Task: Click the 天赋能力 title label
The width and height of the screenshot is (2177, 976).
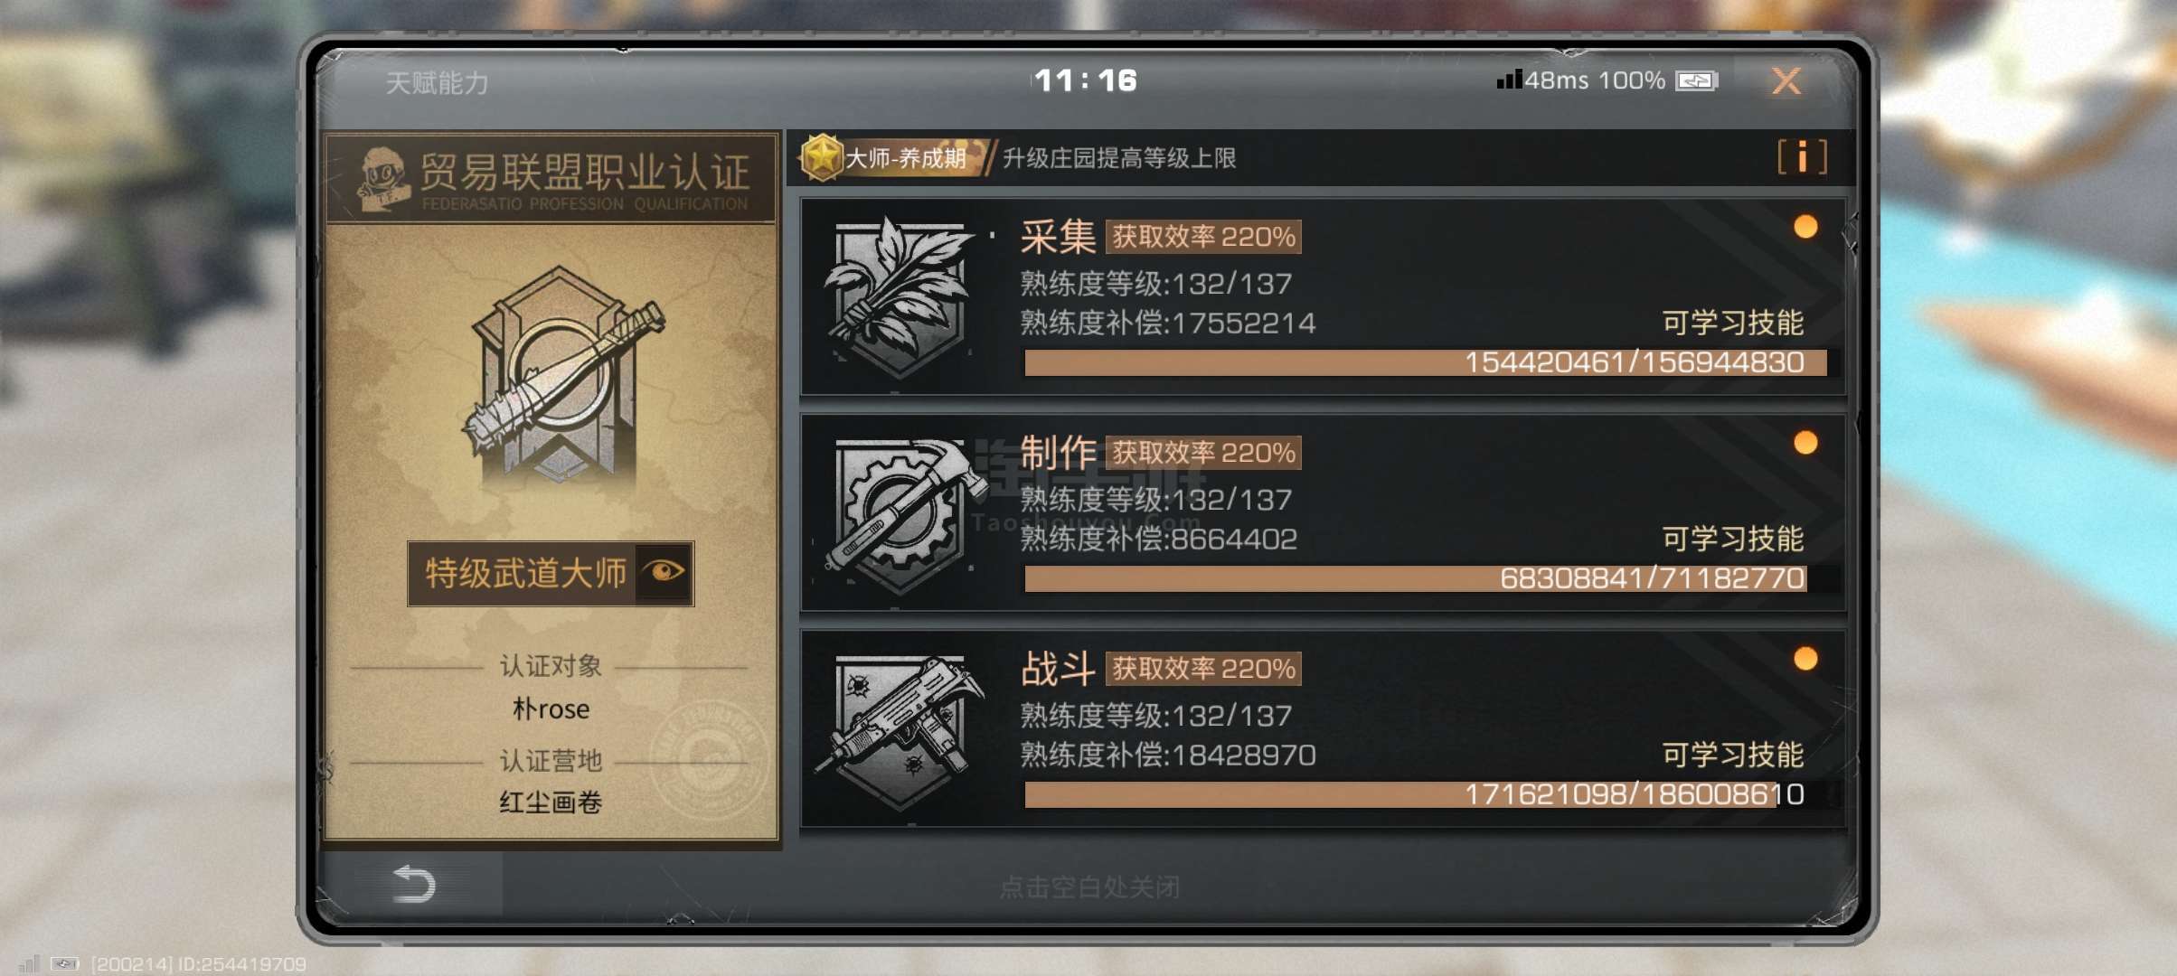Action: click(x=437, y=83)
